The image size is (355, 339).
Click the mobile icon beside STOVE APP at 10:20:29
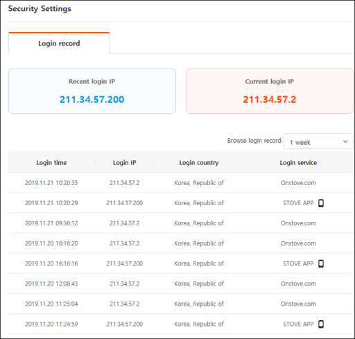point(321,203)
